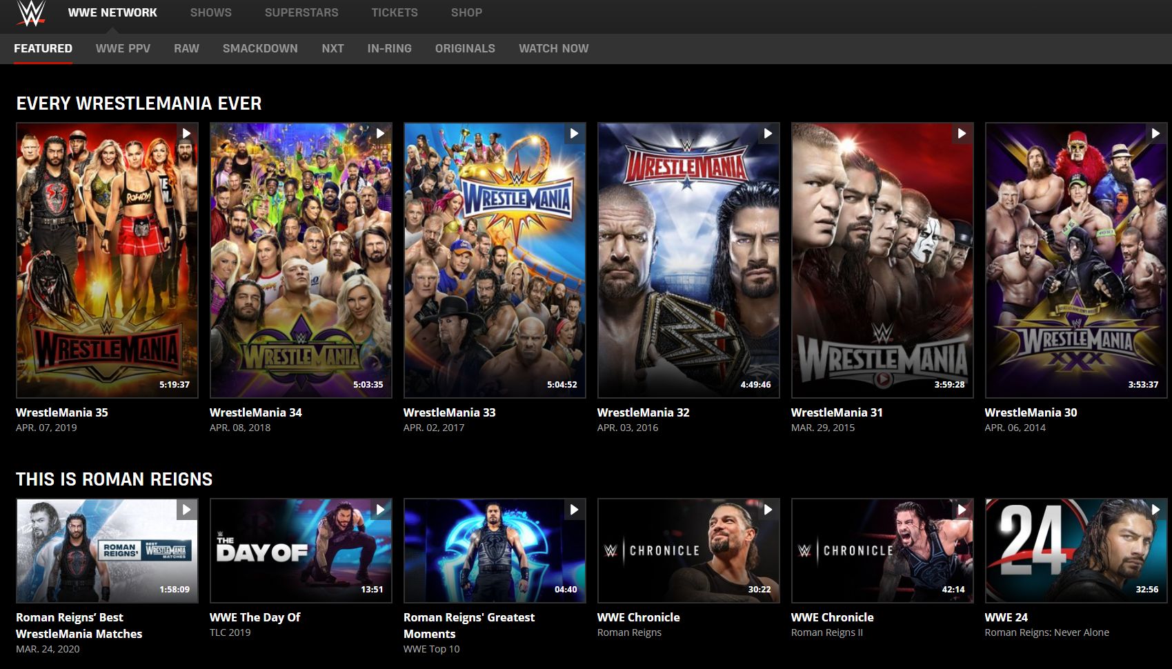Screen dimensions: 1172x669
Task: Hit the play icon on WrestleMania 33 poster
Action: 574,134
